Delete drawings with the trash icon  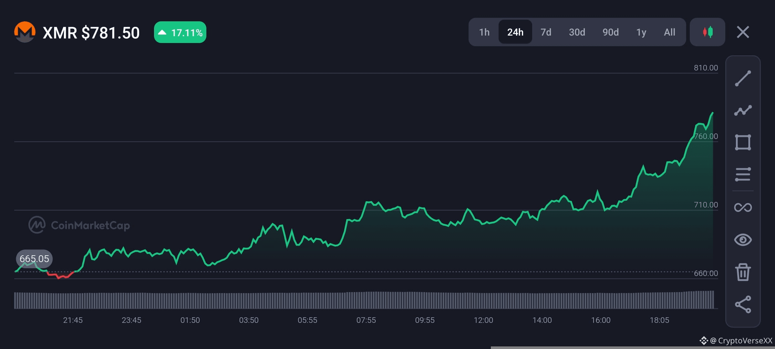743,272
